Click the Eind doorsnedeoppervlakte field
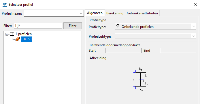 pos(178,51)
